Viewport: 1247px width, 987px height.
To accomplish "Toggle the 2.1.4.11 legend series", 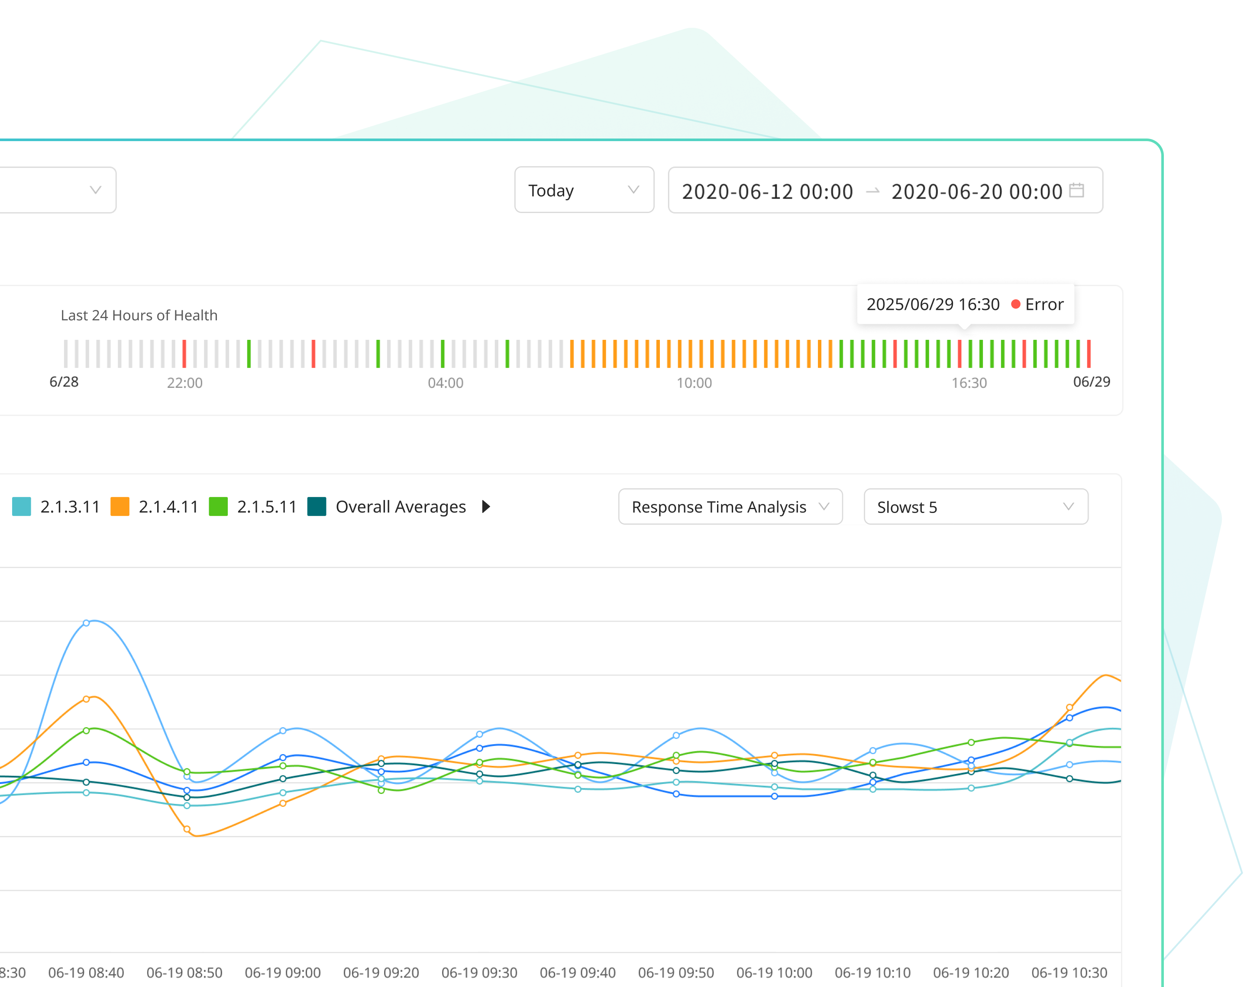I will tap(168, 507).
